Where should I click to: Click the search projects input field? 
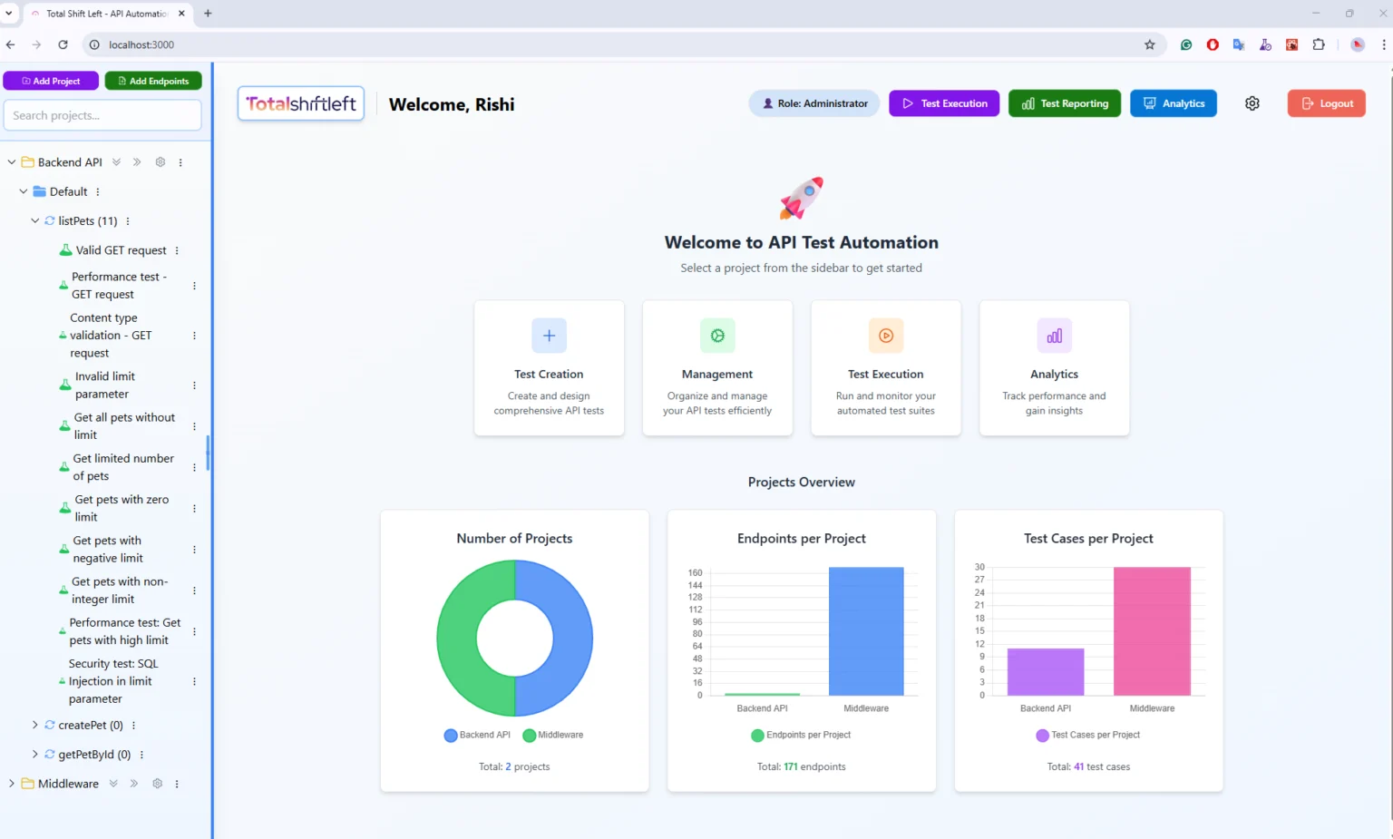click(102, 115)
